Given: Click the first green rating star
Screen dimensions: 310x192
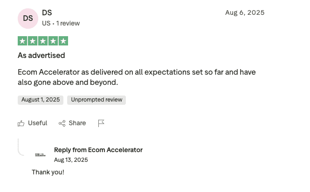Looking at the screenshot, I should tap(22, 41).
